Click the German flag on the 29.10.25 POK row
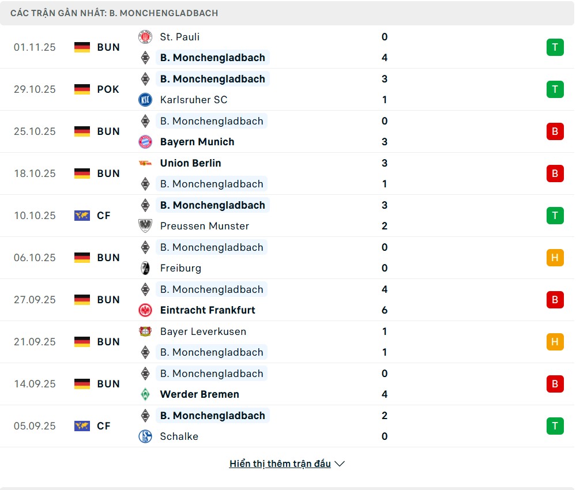576x490 pixels. (82, 89)
